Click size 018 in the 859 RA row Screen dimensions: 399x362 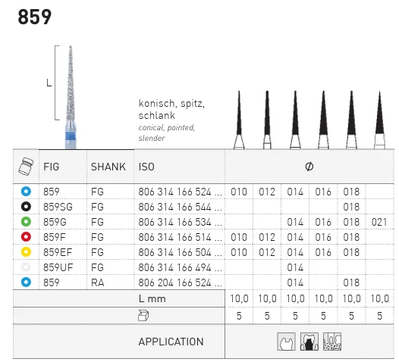(351, 282)
